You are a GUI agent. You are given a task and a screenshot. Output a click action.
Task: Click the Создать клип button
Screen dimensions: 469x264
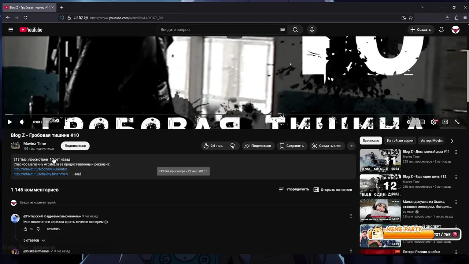tap(327, 146)
